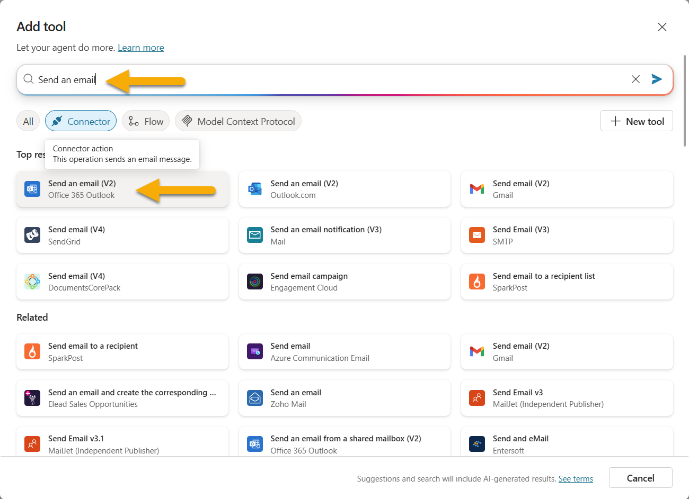
Task: Enable the Flow filter
Action: click(145, 121)
